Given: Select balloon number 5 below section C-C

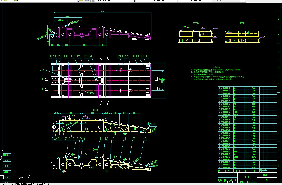Looking at the screenshot, I should pyautogui.click(x=66, y=139).
